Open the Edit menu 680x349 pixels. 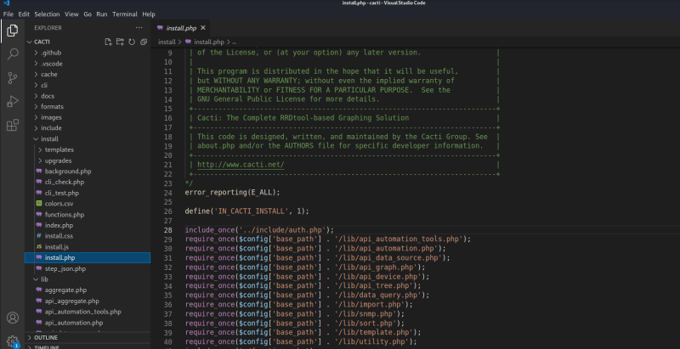point(24,14)
